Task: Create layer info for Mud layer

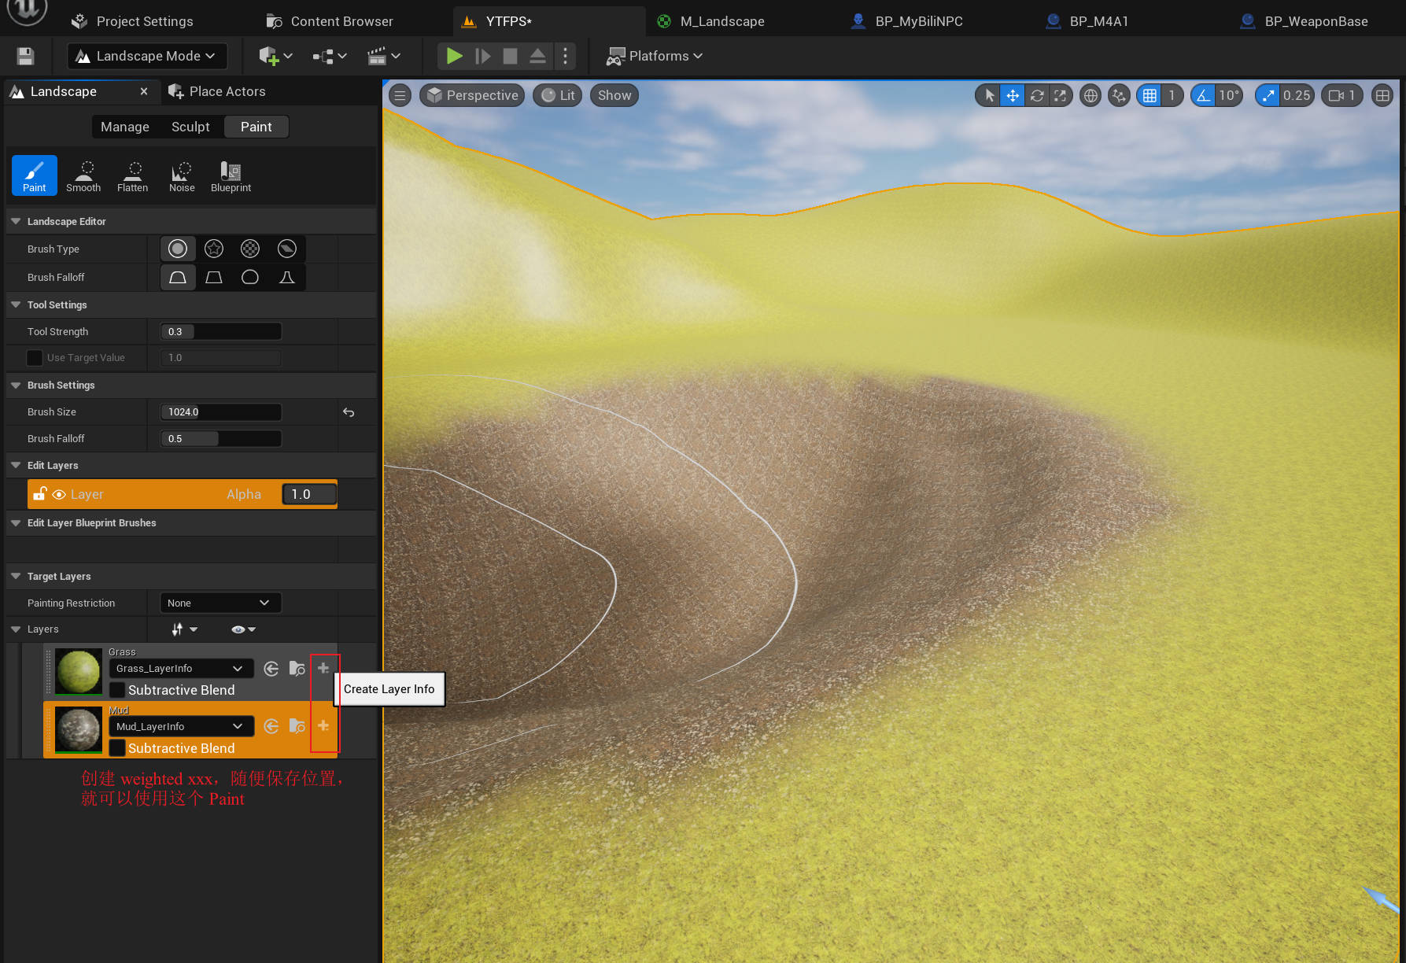Action: point(323,725)
